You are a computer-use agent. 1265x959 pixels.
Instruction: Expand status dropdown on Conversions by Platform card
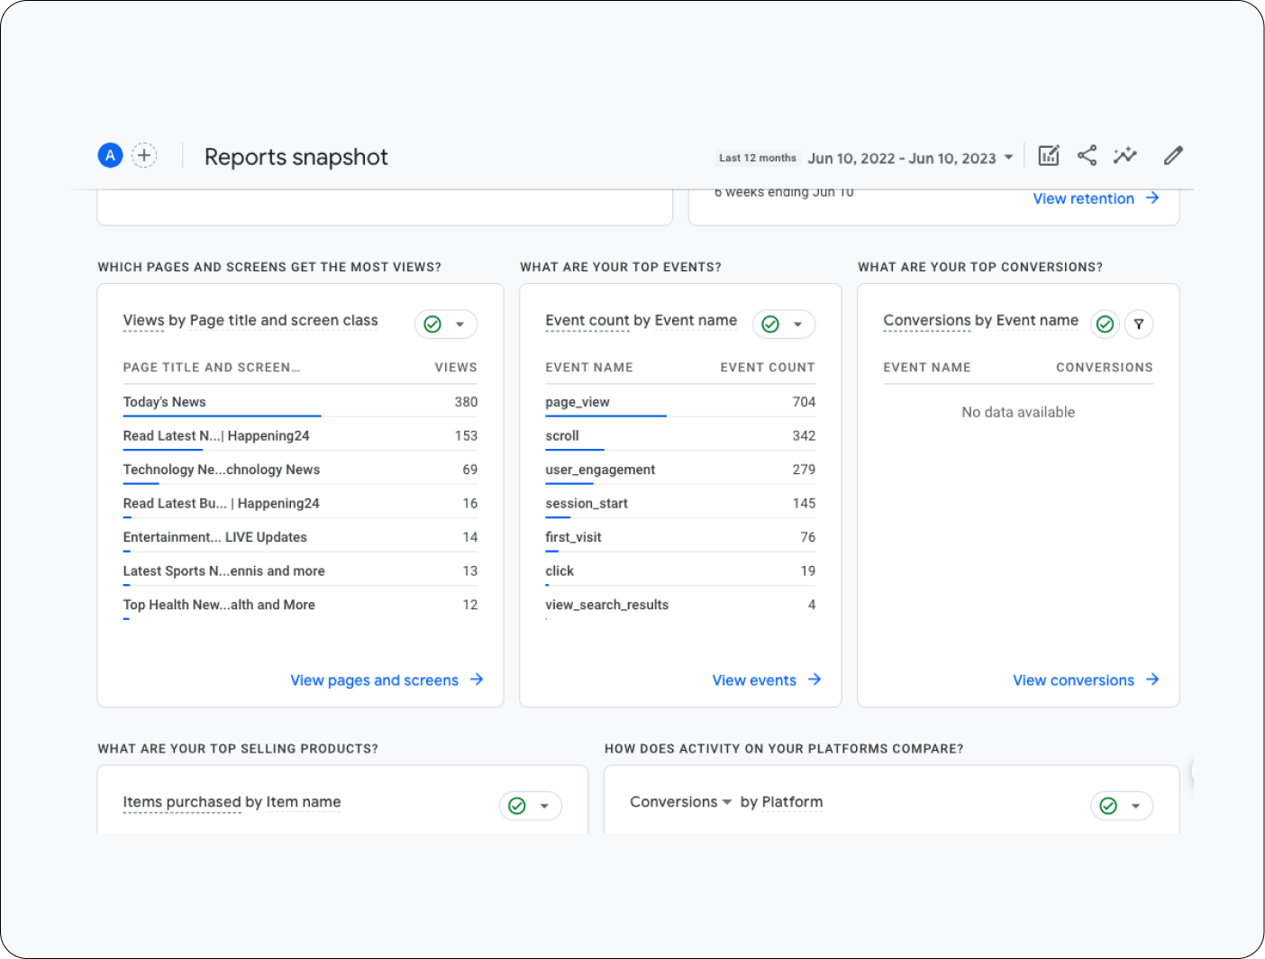tap(1136, 806)
